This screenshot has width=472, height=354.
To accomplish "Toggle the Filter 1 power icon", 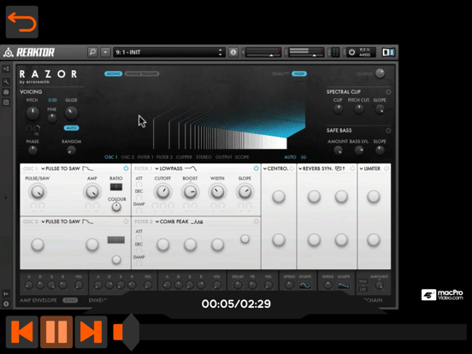I will pyautogui.click(x=256, y=168).
